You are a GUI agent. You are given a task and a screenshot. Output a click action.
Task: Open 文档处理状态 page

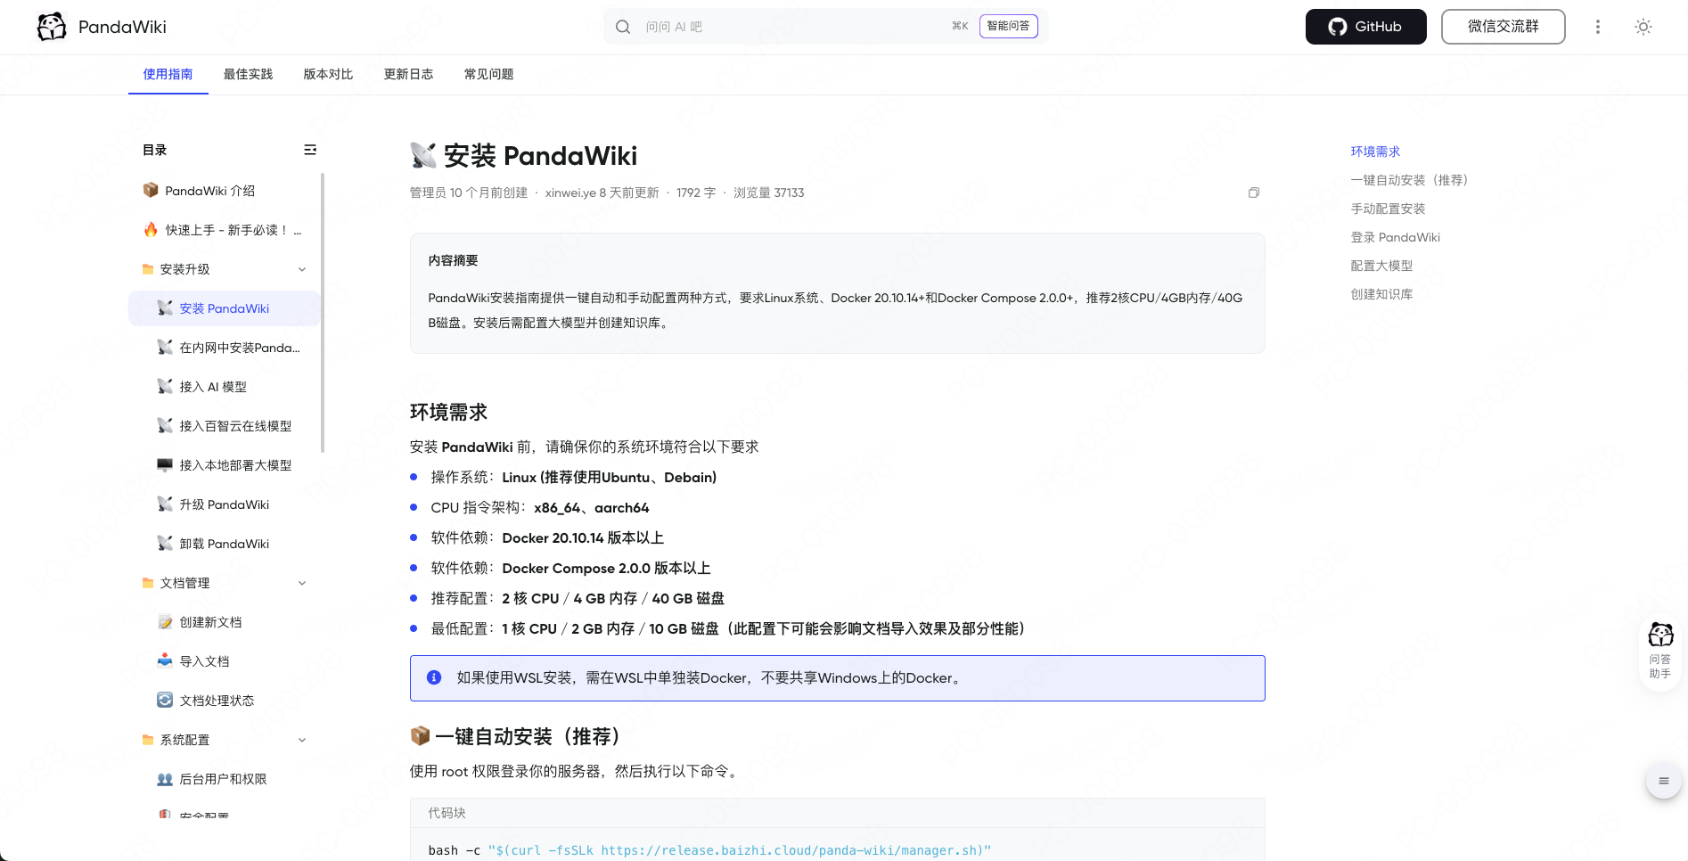217,701
